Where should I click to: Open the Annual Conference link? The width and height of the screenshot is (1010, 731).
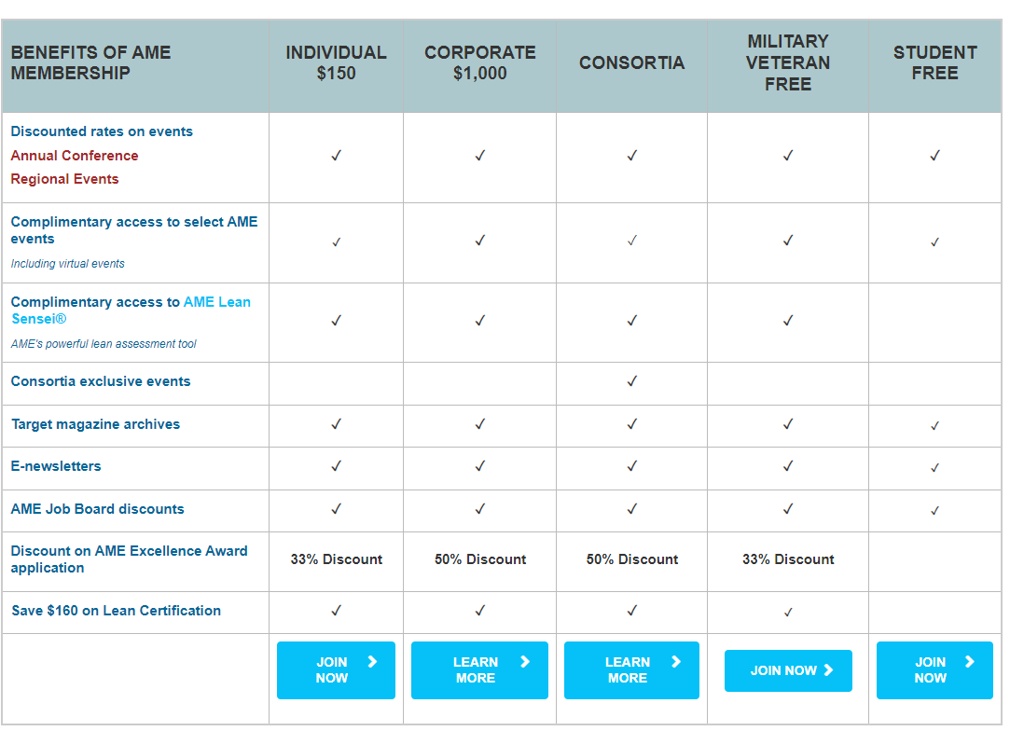(75, 156)
